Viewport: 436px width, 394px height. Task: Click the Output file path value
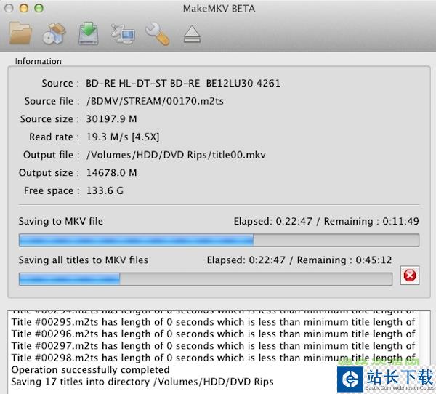[x=166, y=155]
